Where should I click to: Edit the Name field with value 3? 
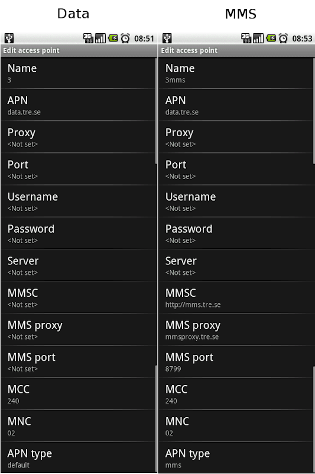tap(78, 73)
